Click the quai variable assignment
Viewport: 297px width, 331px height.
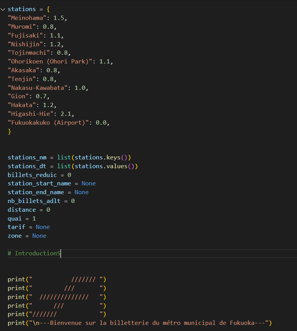[x=15, y=218]
